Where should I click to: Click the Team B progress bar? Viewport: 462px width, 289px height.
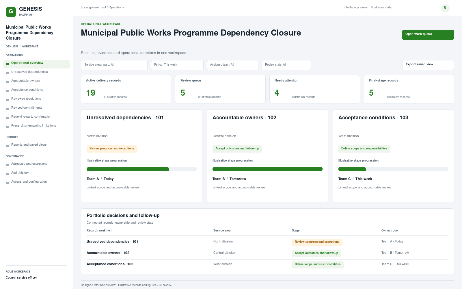coord(267,169)
